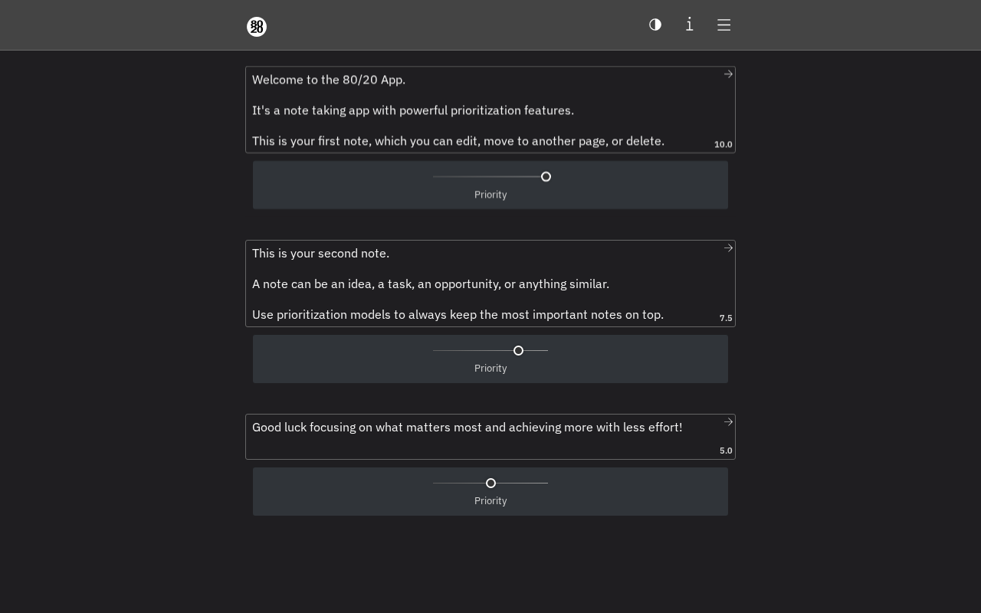Click into the Good luck note text
Screen dimensions: 981x613
click(467, 428)
